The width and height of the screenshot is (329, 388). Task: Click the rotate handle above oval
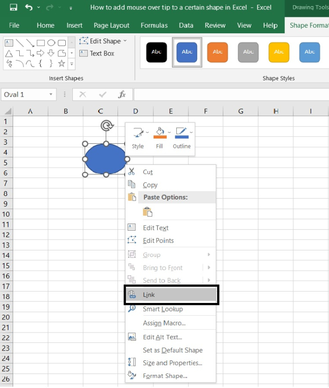click(x=107, y=125)
